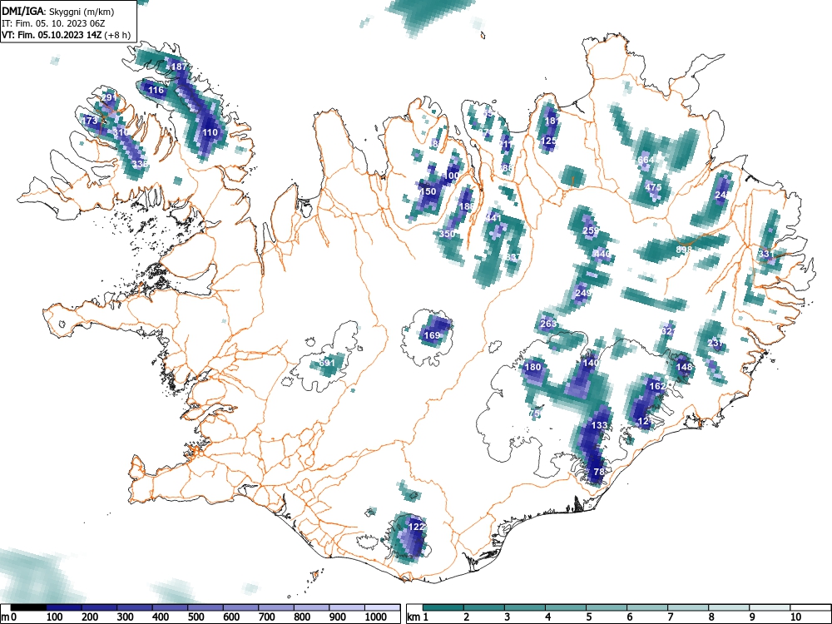Click the visibility value 664

coord(646,160)
